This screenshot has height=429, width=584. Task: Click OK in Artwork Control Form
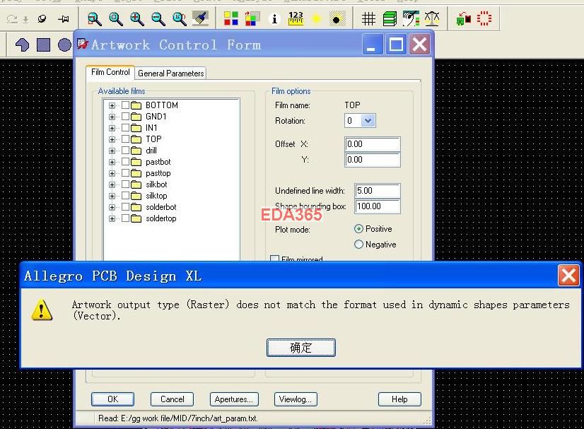112,399
